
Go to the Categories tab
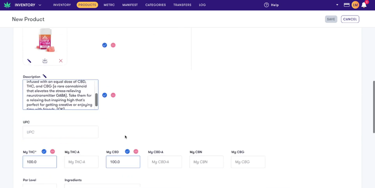[155, 5]
